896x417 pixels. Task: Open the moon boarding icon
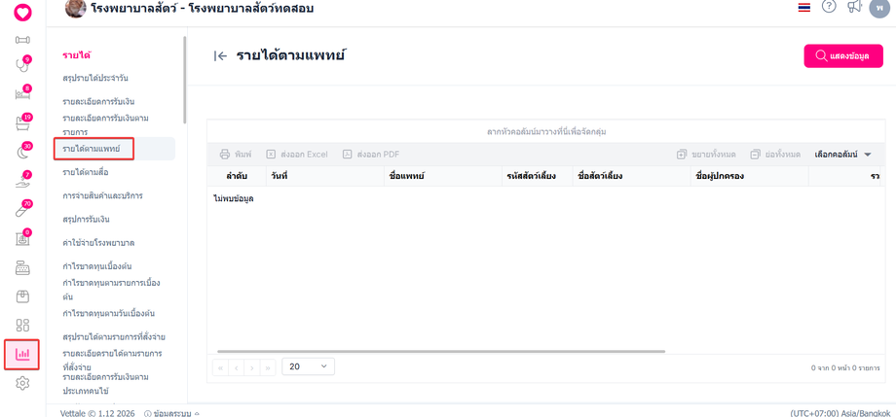[22, 152]
